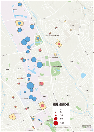94x132 pixels.
Task: Select the legend circle for value 100
Action: tap(56, 123)
